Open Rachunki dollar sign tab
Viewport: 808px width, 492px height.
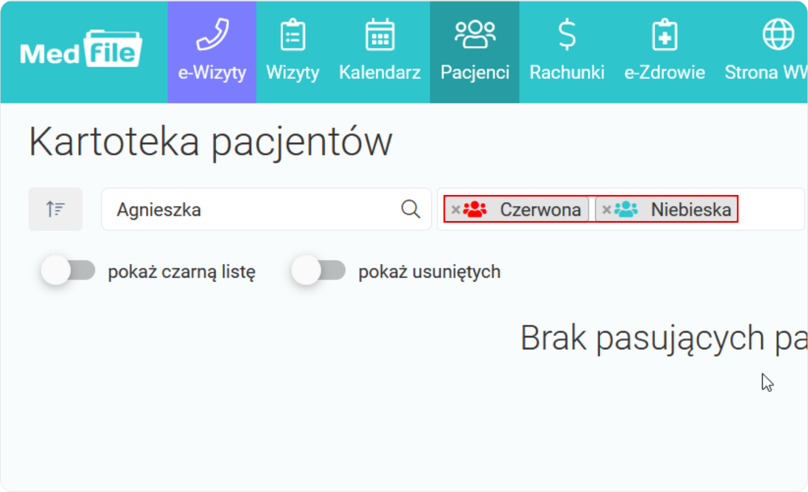click(567, 52)
